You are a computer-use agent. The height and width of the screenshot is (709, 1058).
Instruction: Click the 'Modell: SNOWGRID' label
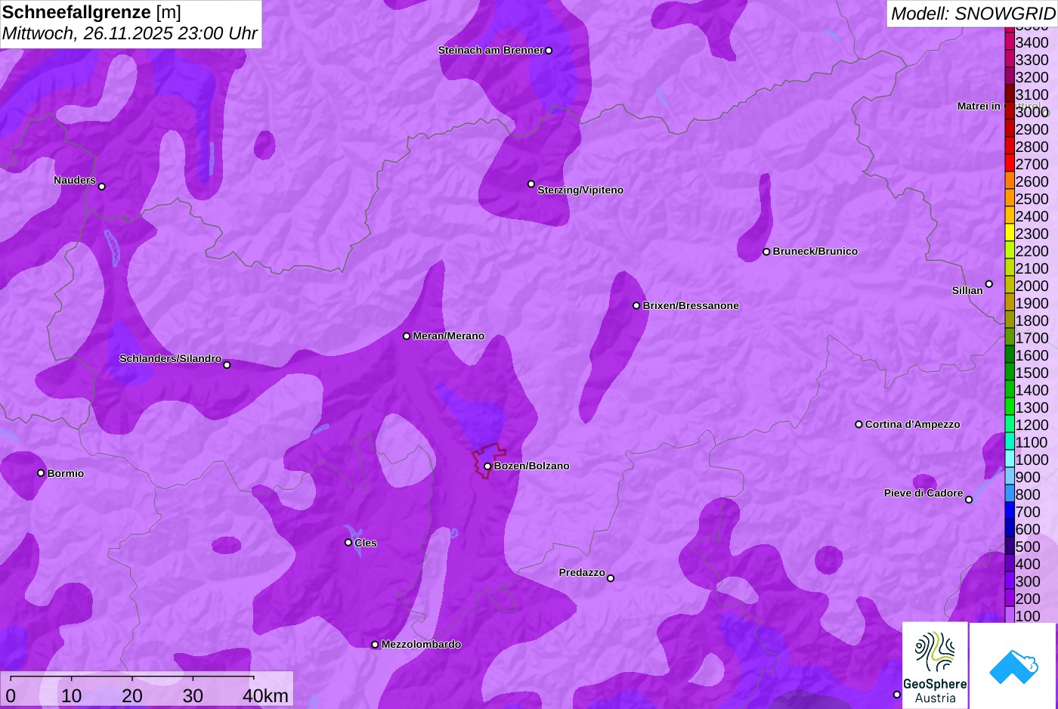click(x=973, y=14)
